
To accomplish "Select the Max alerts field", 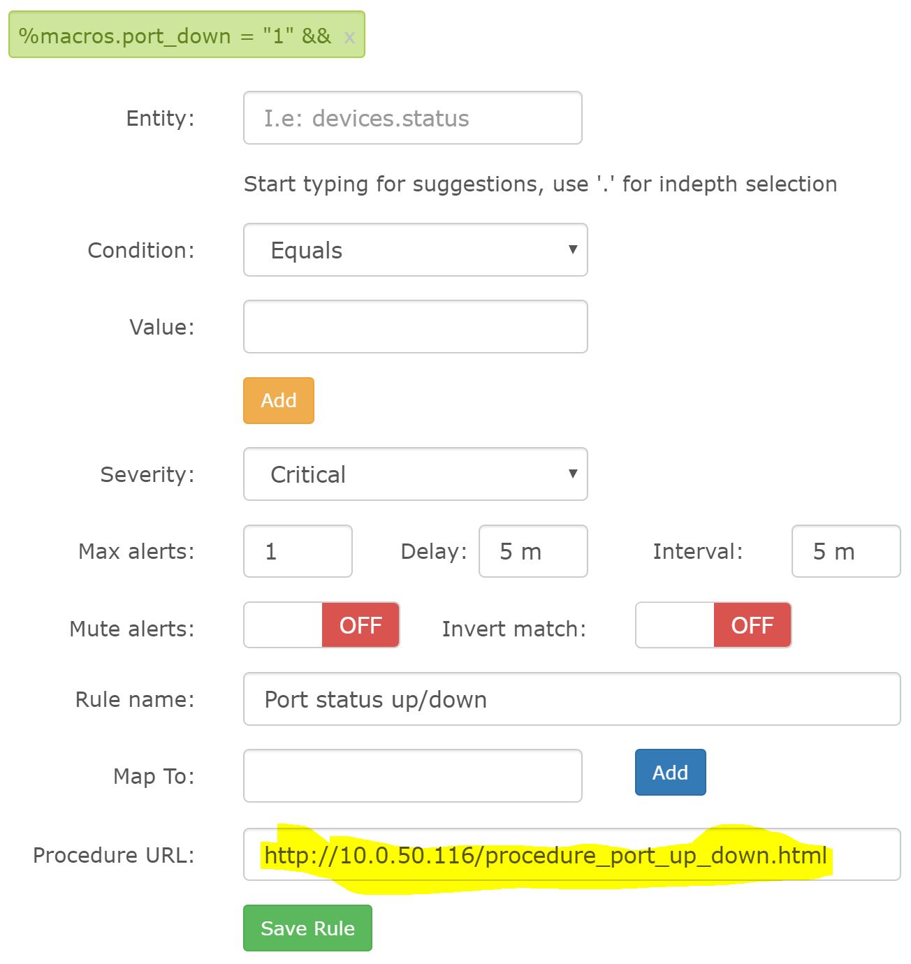I will coord(298,551).
